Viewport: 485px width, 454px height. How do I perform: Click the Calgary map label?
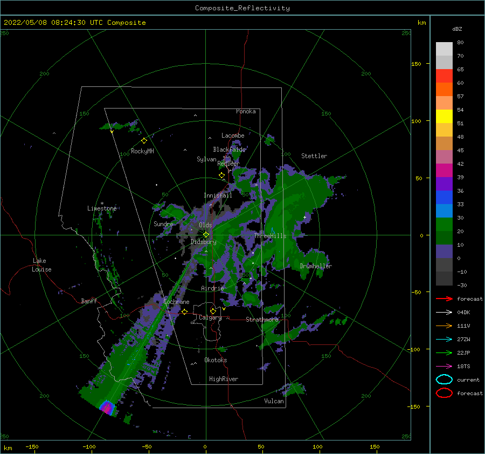click(210, 317)
